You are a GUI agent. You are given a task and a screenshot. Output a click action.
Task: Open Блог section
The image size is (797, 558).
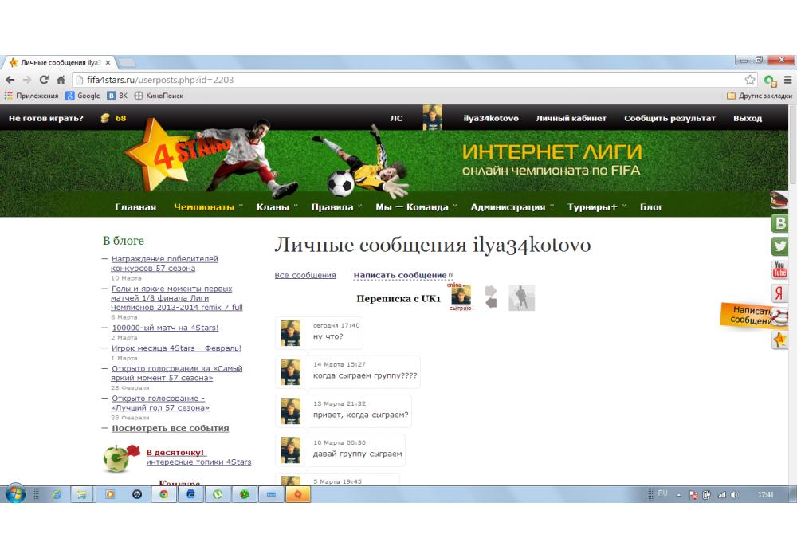[x=651, y=206]
